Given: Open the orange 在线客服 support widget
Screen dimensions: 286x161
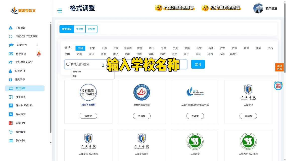Looking at the screenshot, I should (279, 67).
